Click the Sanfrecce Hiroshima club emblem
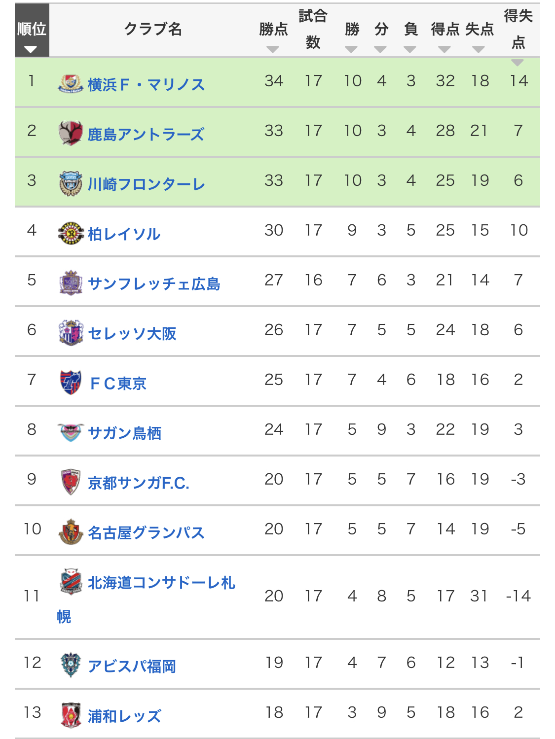The image size is (555, 739). [71, 283]
